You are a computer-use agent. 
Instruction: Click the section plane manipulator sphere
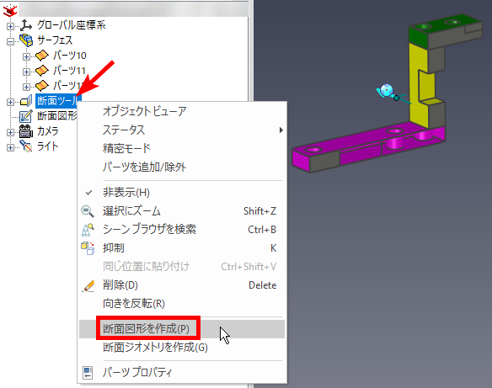pyautogui.click(x=386, y=90)
